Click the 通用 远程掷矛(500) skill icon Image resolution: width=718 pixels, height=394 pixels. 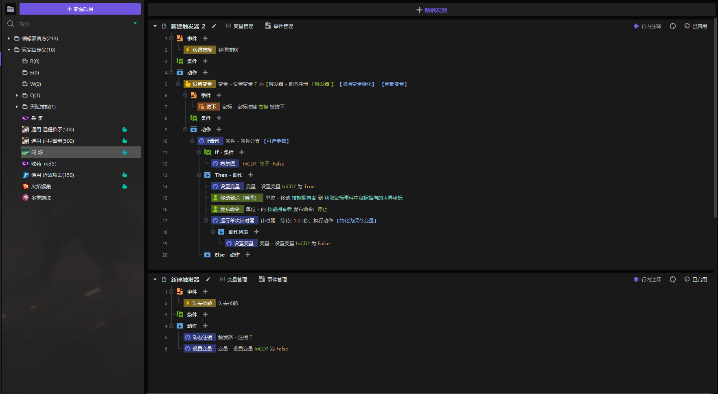click(x=26, y=130)
